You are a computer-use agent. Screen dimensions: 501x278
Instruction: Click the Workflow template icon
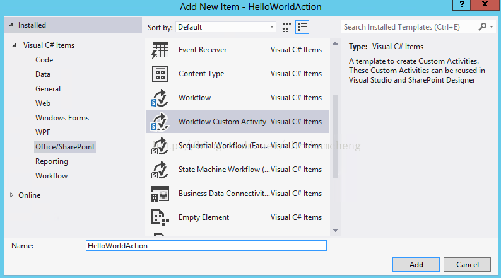[160, 98]
